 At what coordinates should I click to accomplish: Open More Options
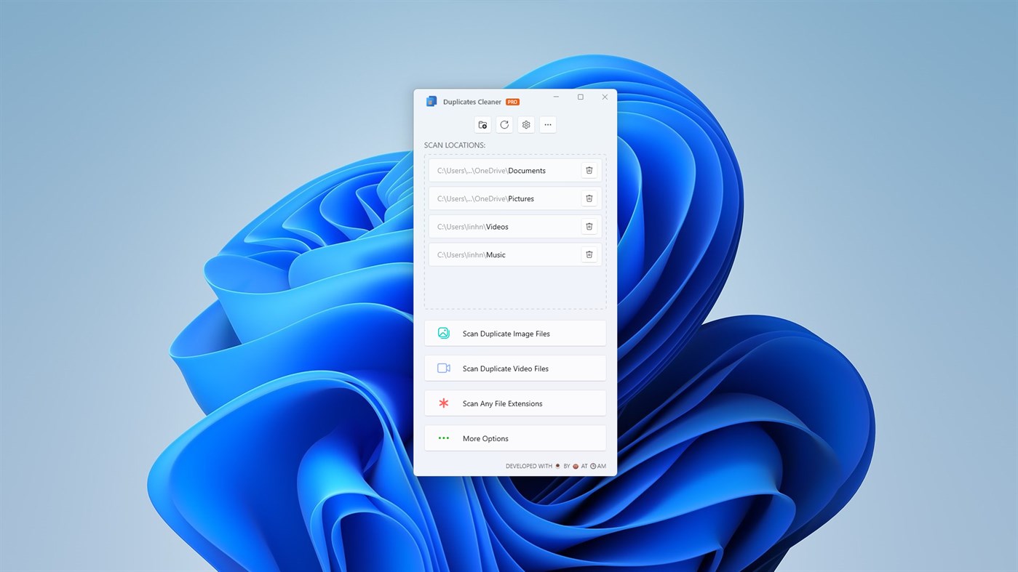pyautogui.click(x=514, y=438)
